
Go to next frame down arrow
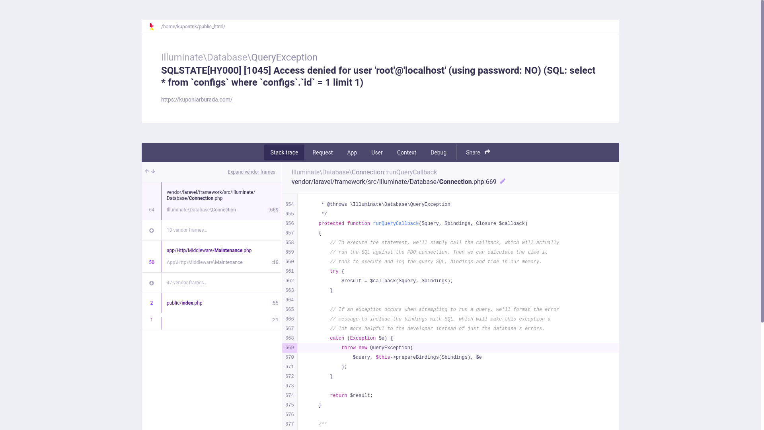pos(153,172)
